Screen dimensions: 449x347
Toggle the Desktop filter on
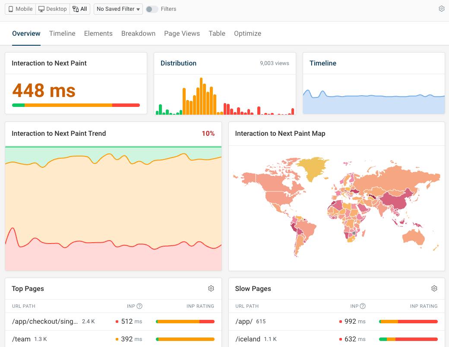[x=52, y=9]
